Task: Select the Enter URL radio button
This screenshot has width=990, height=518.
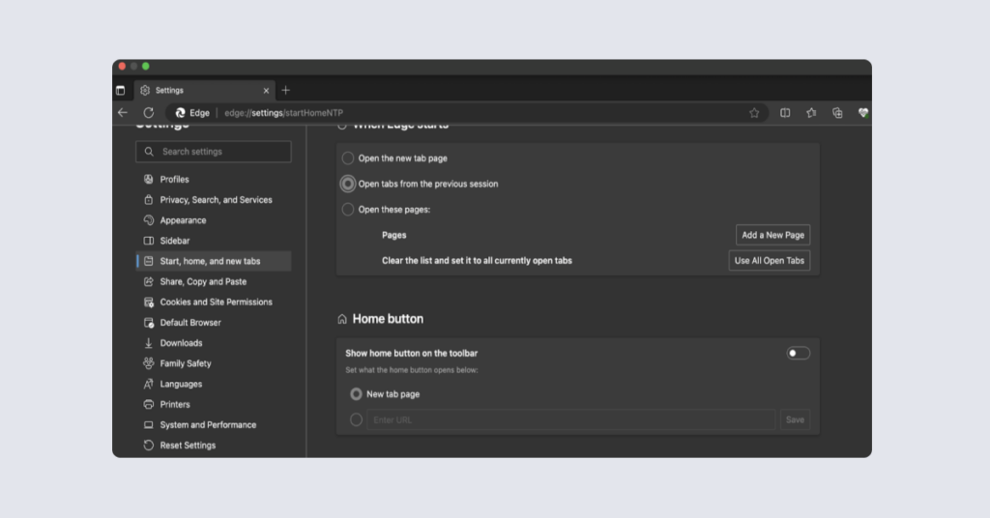Action: pyautogui.click(x=356, y=419)
